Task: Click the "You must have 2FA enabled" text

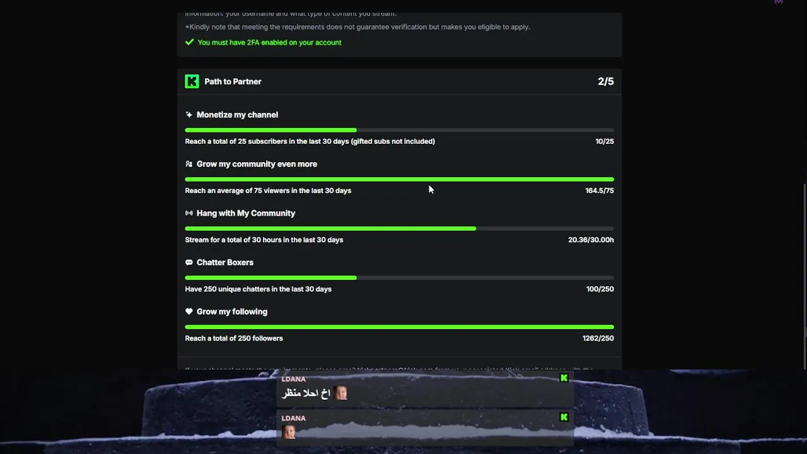Action: click(269, 42)
